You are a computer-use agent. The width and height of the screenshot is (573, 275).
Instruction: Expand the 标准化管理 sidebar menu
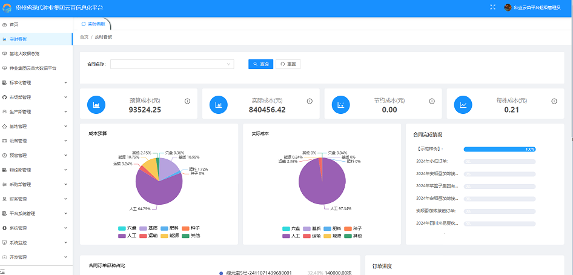click(35, 82)
